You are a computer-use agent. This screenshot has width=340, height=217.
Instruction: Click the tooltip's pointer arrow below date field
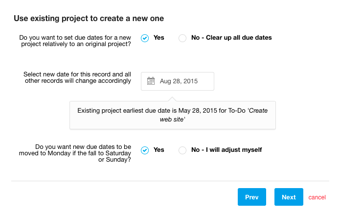[x=172, y=99]
